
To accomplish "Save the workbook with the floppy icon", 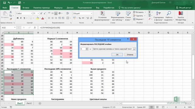I will click(x=5, y=3).
